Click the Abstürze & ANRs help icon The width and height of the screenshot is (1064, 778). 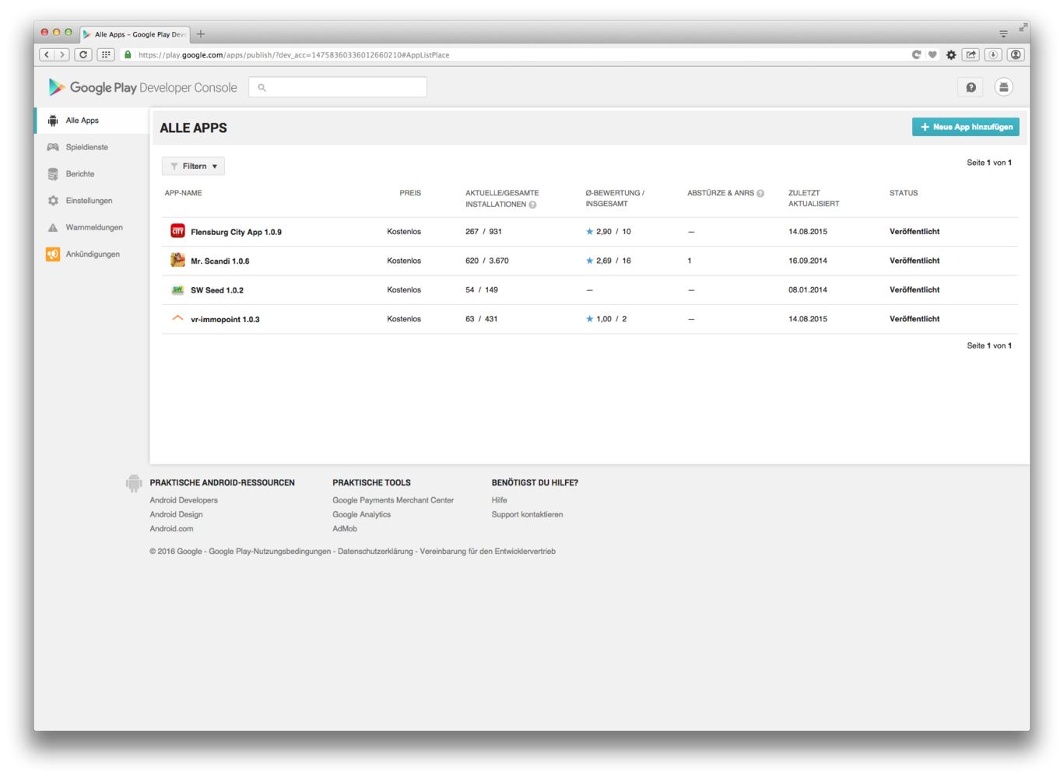760,193
